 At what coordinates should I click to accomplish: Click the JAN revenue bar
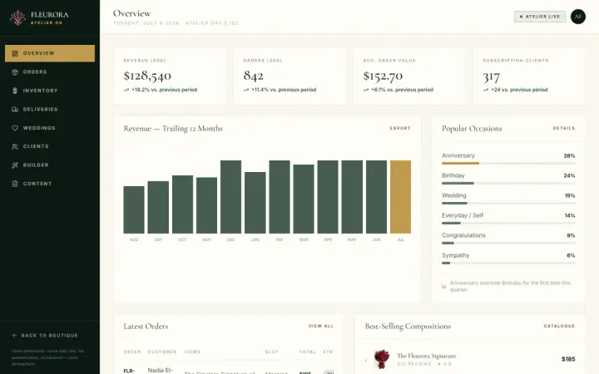pos(255,203)
